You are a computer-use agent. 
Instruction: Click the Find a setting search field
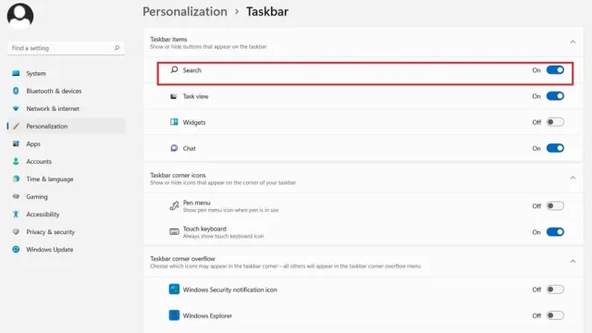[x=66, y=48]
